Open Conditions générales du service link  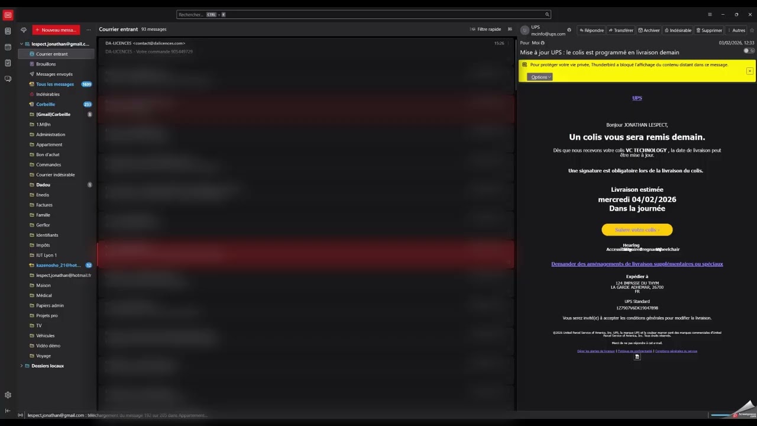pos(676,351)
